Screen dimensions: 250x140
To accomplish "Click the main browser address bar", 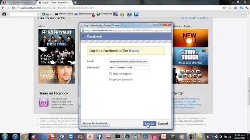I will (x=120, y=8).
